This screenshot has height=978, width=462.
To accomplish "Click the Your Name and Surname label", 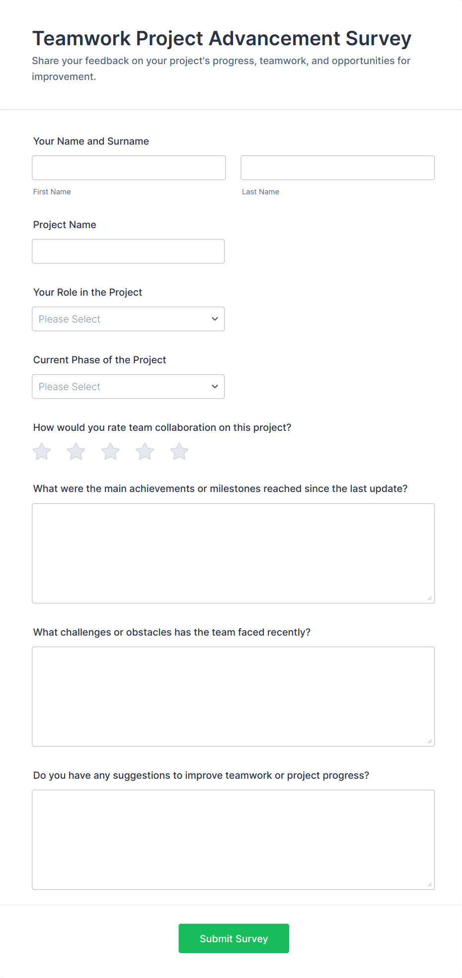I will [91, 141].
